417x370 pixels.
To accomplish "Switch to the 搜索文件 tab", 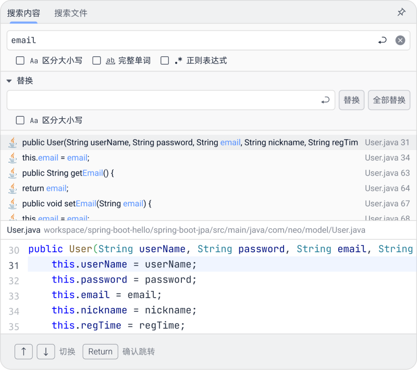I will (x=71, y=13).
